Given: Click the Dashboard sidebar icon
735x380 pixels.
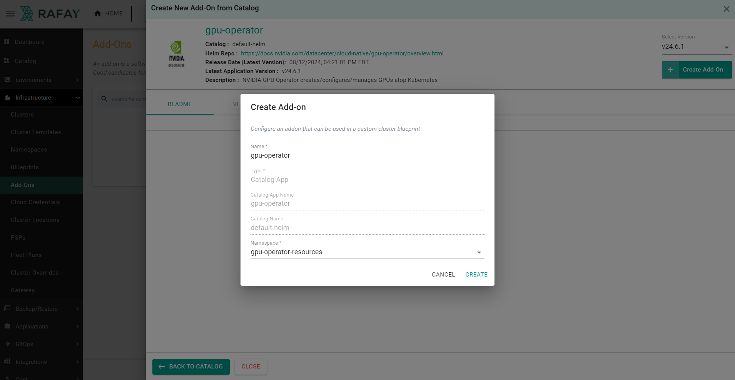Looking at the screenshot, I should tap(7, 42).
